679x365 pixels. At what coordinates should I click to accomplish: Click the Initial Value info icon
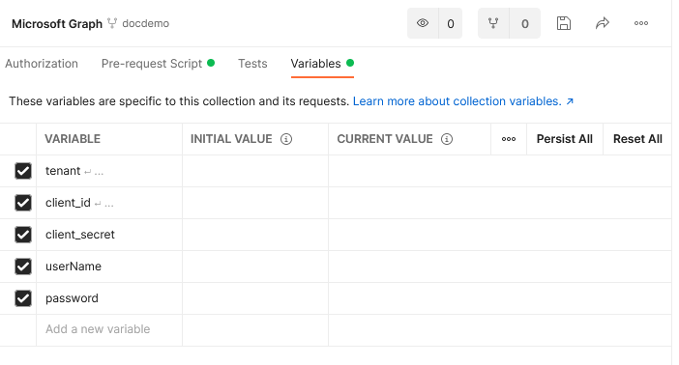[x=286, y=139]
